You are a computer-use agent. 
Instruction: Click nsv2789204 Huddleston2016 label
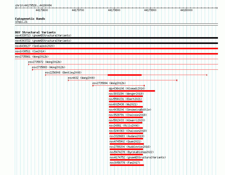[130, 147]
